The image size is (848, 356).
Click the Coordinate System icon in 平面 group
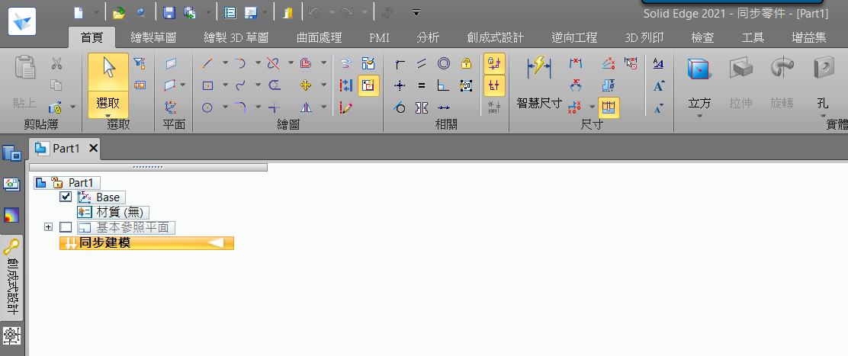coord(171,107)
